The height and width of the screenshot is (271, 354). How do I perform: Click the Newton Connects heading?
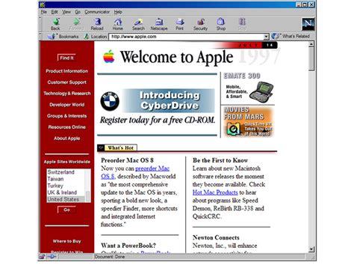coord(216,237)
